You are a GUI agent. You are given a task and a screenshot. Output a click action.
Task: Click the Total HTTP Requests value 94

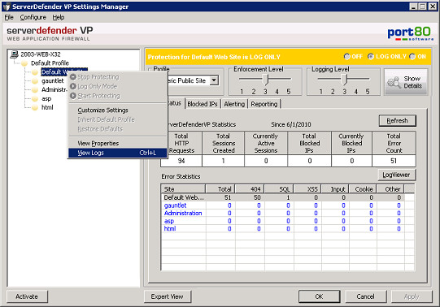pyautogui.click(x=181, y=161)
